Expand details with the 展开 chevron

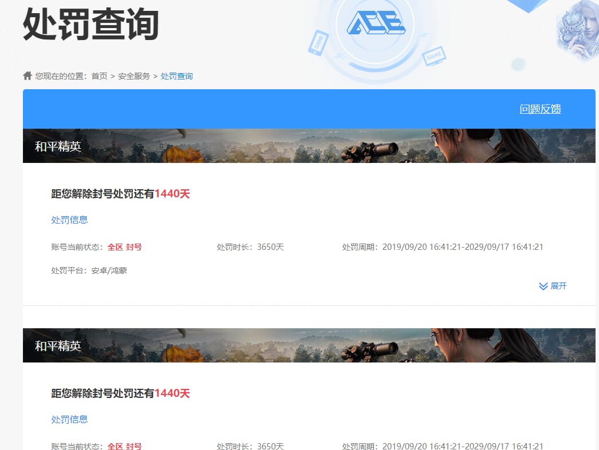[x=553, y=286]
